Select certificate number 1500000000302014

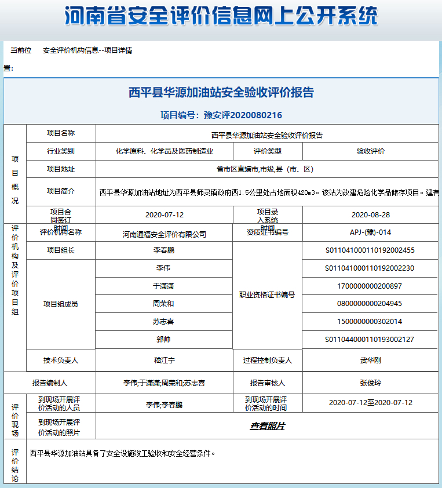(370, 322)
